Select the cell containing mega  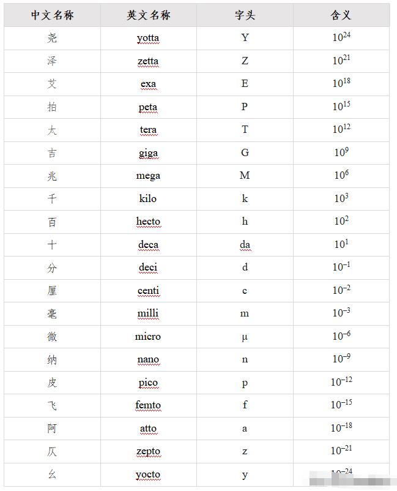click(x=149, y=176)
